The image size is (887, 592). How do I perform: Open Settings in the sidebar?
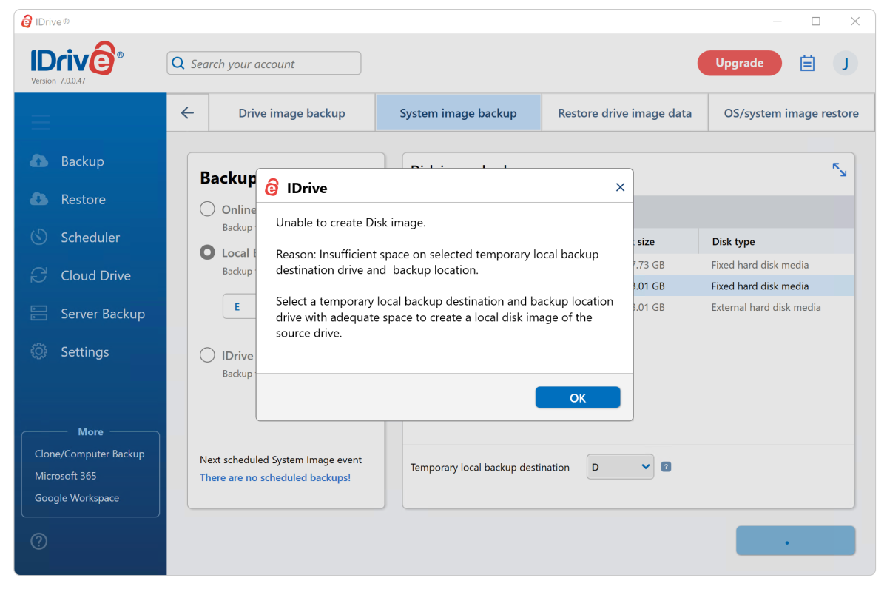point(85,351)
